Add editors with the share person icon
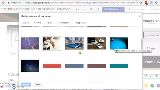The height and width of the screenshot is (90, 160). [x=98, y=9]
